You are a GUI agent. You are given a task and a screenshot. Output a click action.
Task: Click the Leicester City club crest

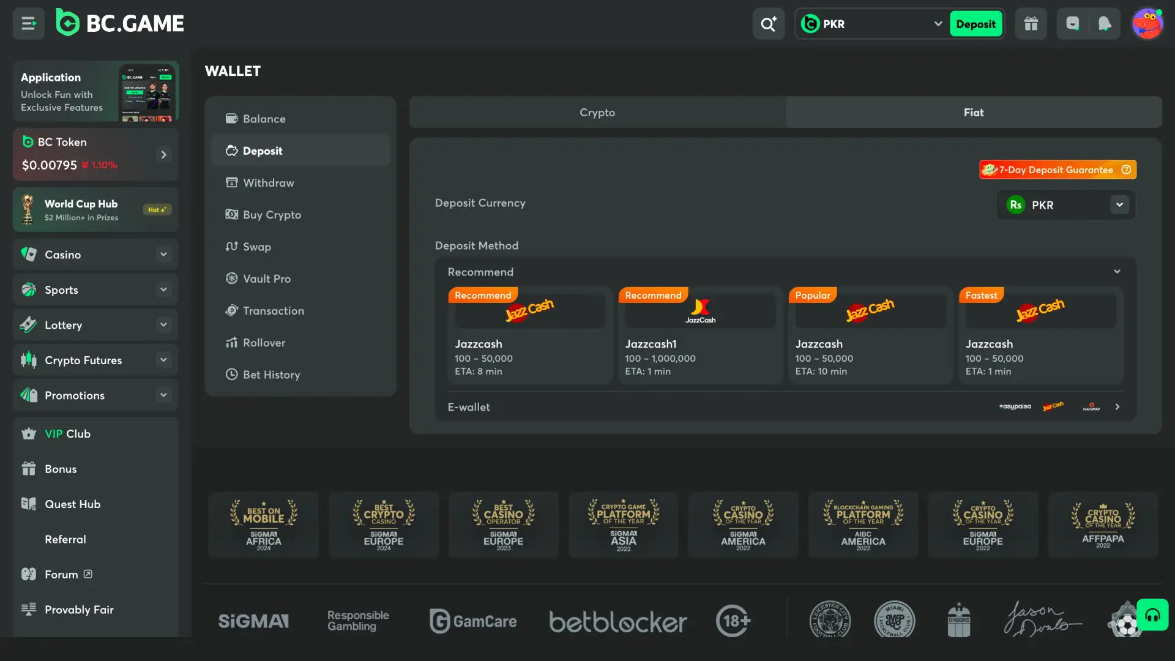tap(830, 620)
